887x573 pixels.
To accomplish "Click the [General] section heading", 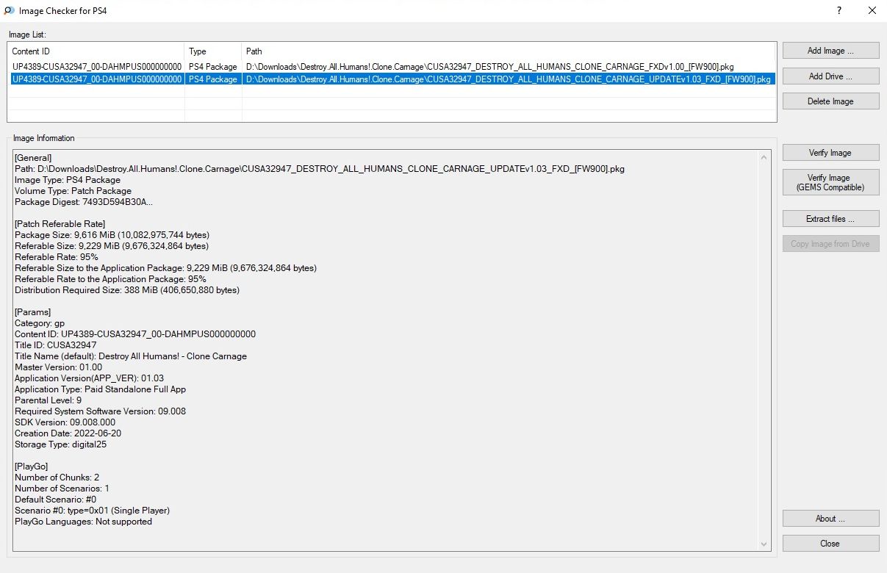I will point(33,158).
